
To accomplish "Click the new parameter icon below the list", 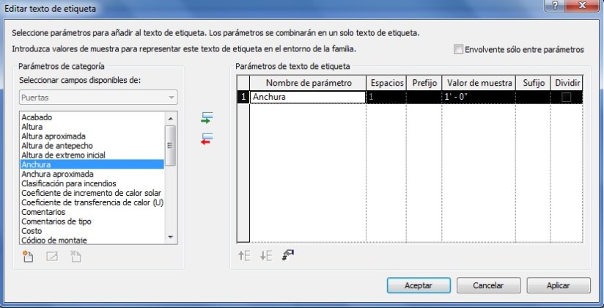I will (x=29, y=256).
